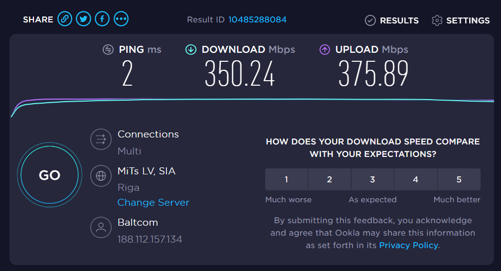Click the download arrow icon
The width and height of the screenshot is (501, 271).
click(x=191, y=49)
